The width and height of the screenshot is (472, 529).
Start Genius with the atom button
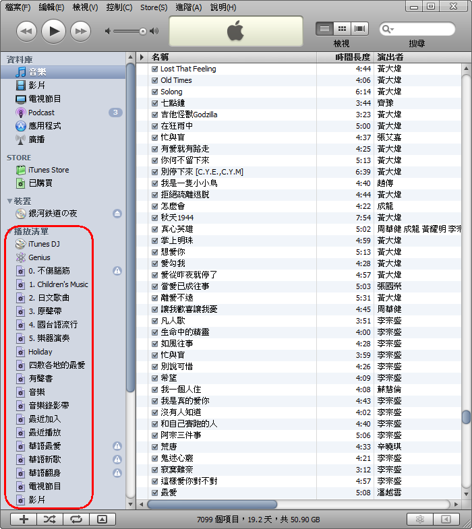pos(419,519)
